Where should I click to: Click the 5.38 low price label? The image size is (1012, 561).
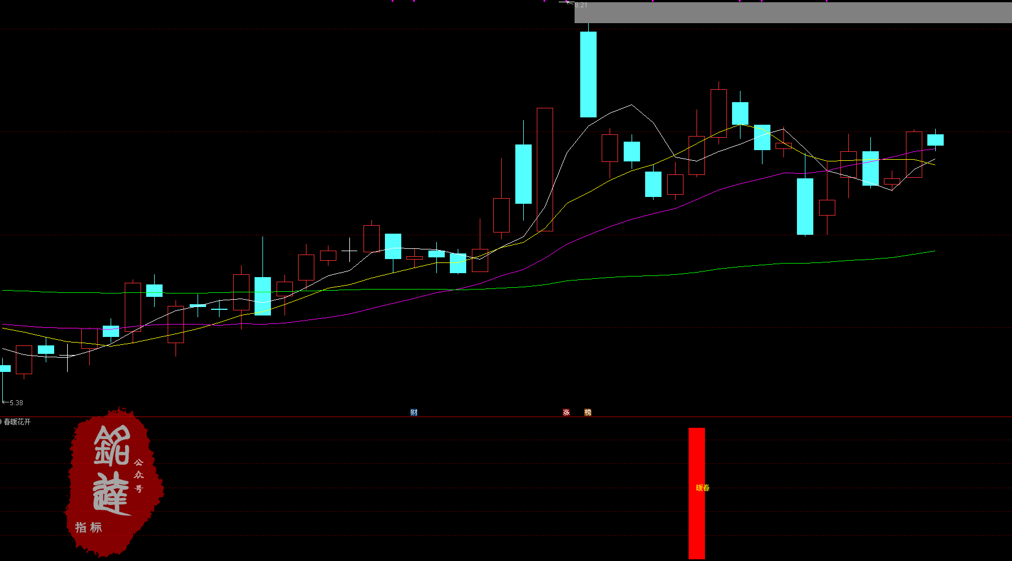pos(16,403)
